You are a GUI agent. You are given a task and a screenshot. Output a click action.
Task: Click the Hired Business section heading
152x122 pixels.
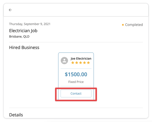pyautogui.click(x=24, y=47)
